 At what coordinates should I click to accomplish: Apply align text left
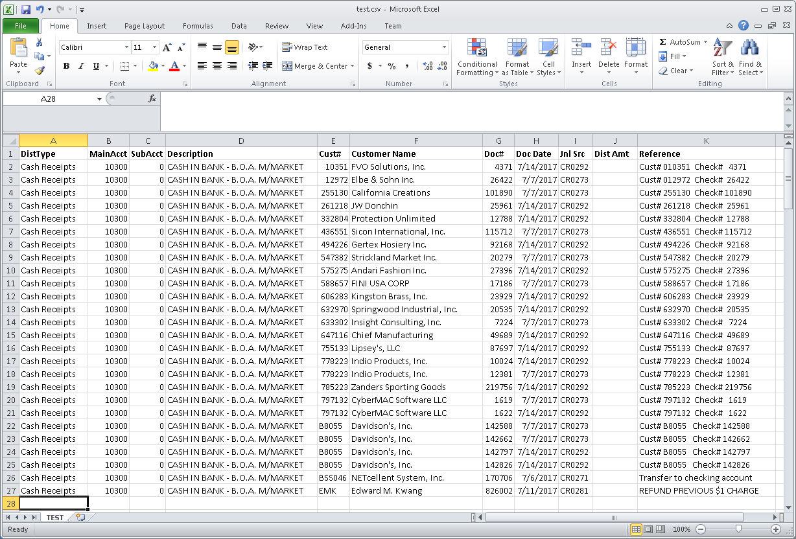[202, 66]
